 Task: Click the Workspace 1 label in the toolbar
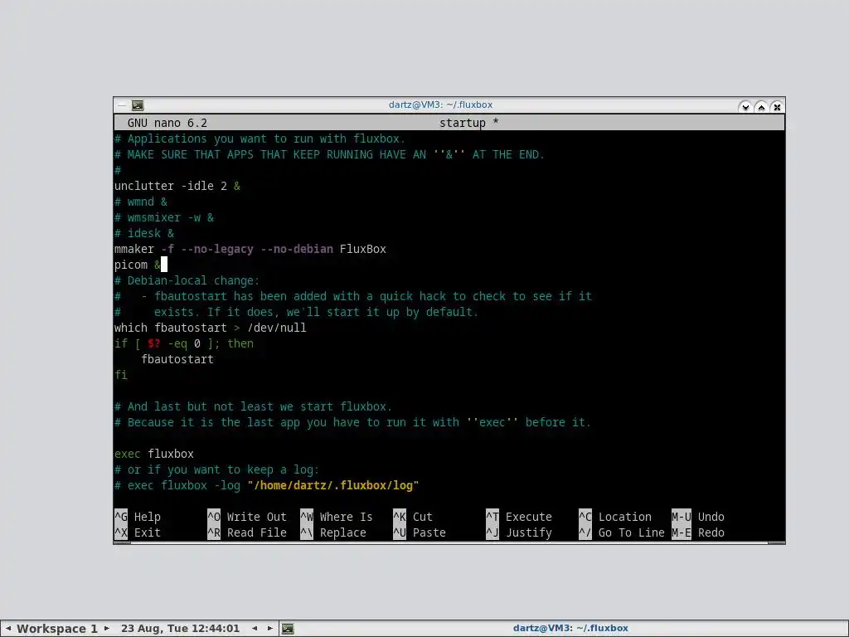click(x=57, y=629)
